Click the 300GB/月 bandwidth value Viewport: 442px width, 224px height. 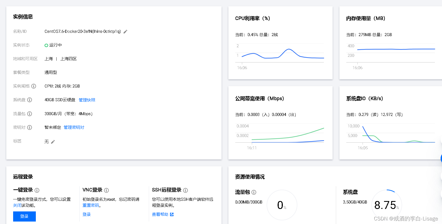pos(69,114)
